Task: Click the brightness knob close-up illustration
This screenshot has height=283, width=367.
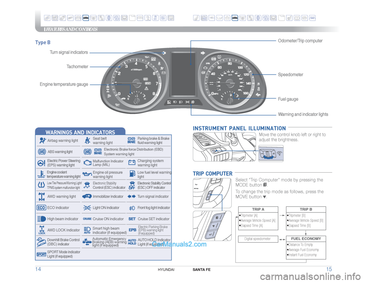Action: click(271, 153)
